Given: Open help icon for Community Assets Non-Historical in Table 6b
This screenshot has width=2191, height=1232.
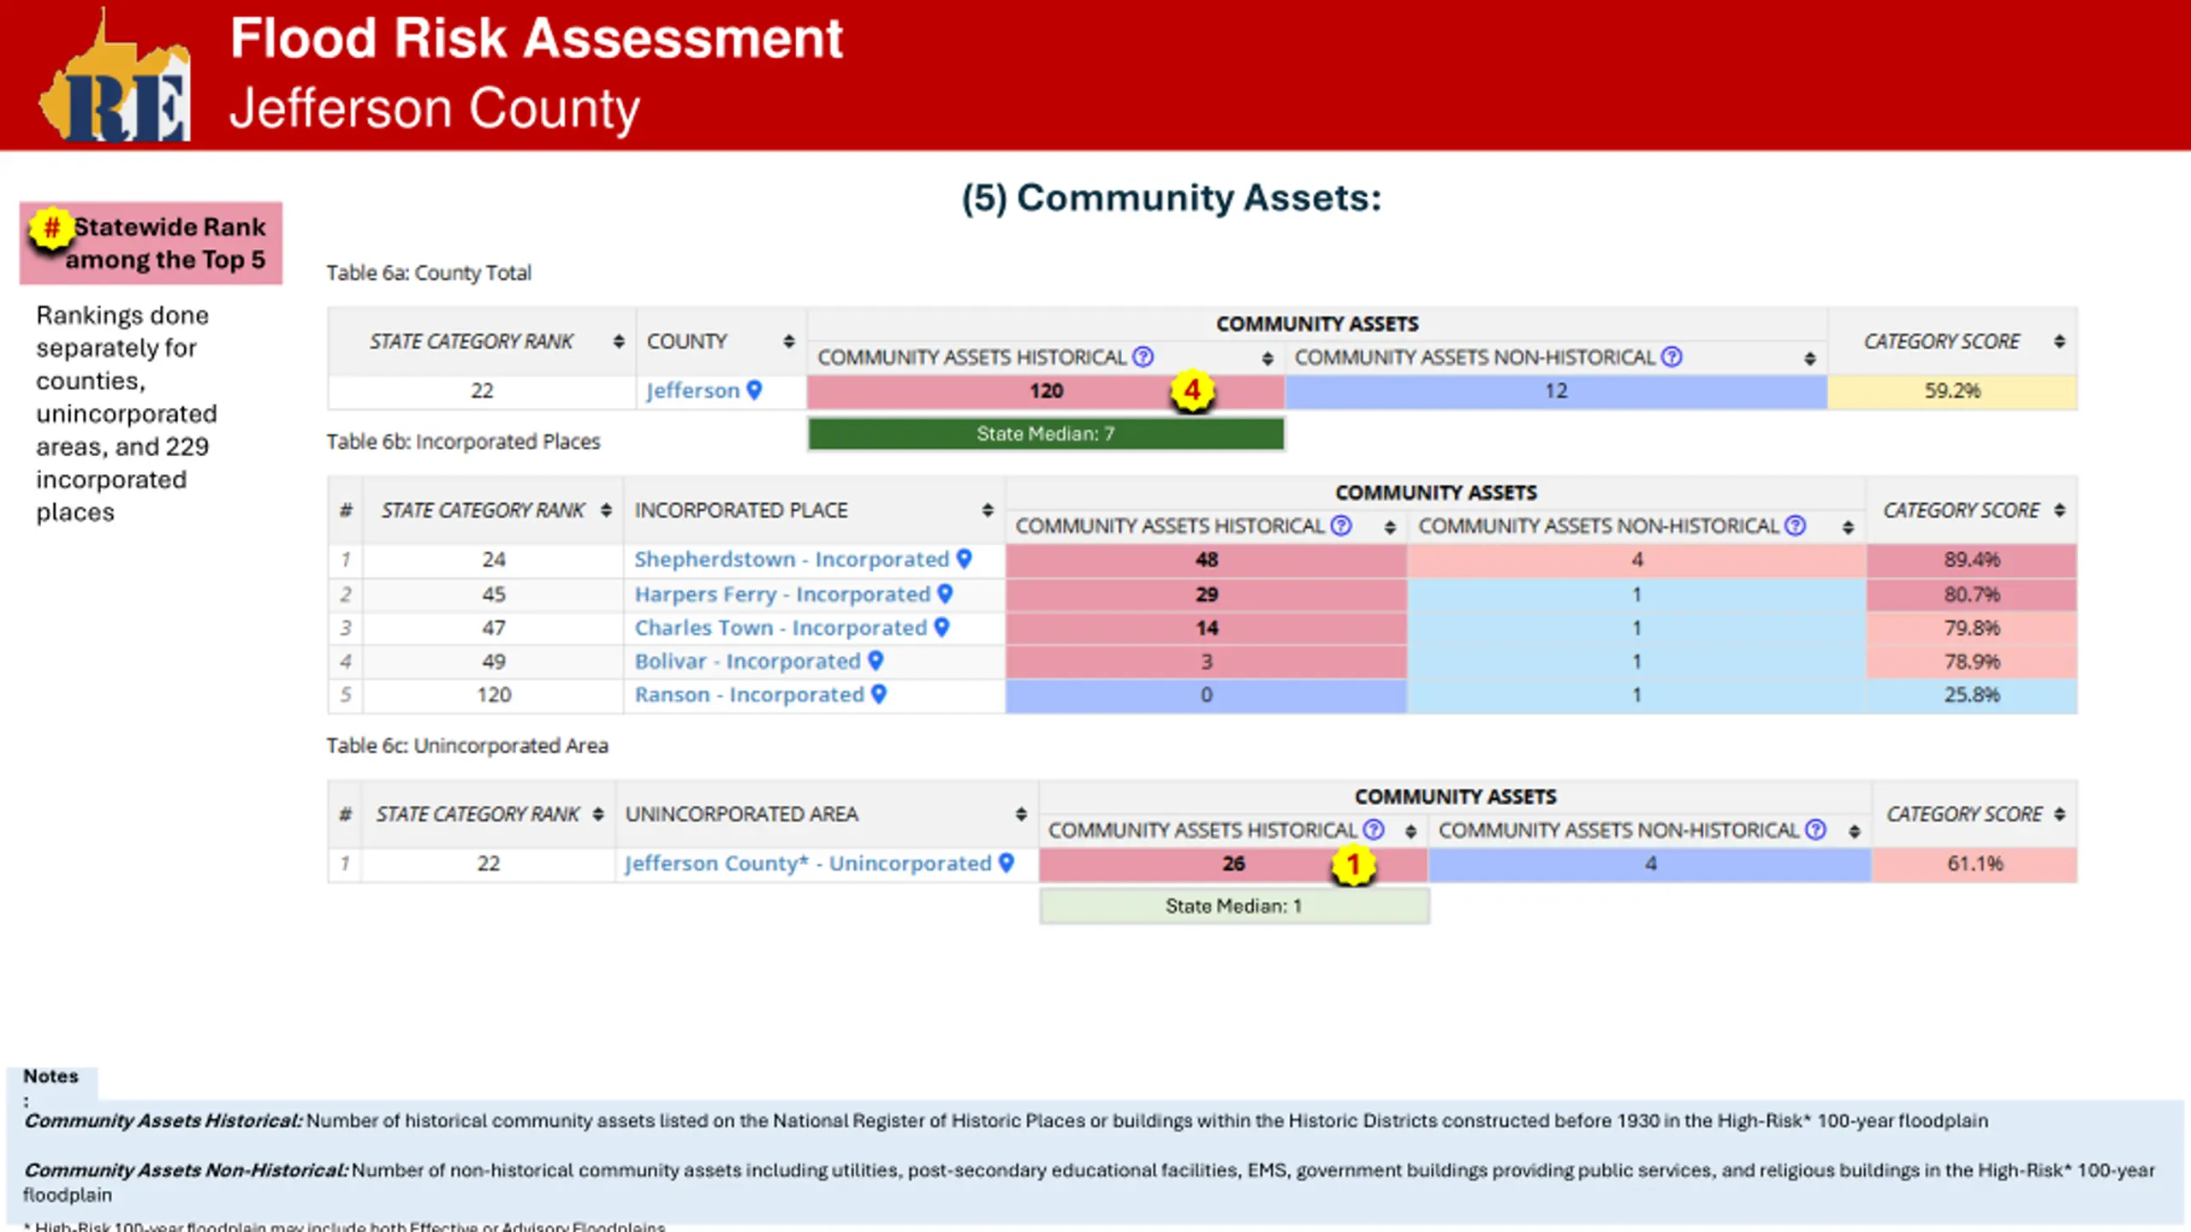Looking at the screenshot, I should click(1796, 525).
